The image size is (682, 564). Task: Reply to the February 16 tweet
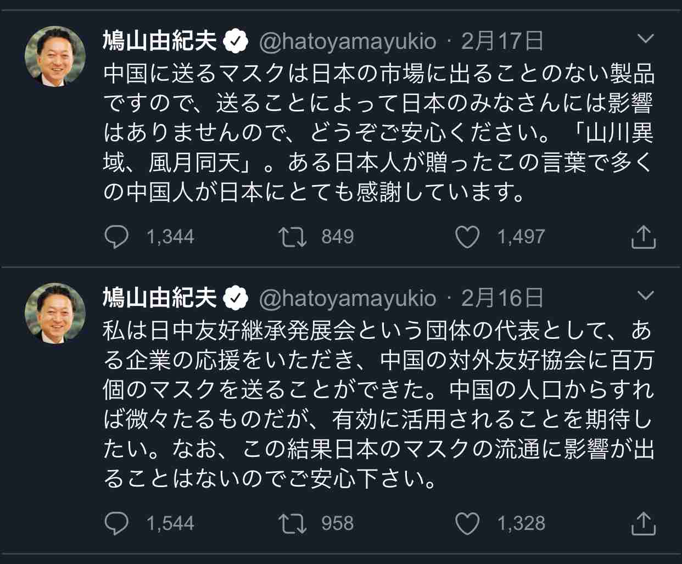tap(116, 523)
